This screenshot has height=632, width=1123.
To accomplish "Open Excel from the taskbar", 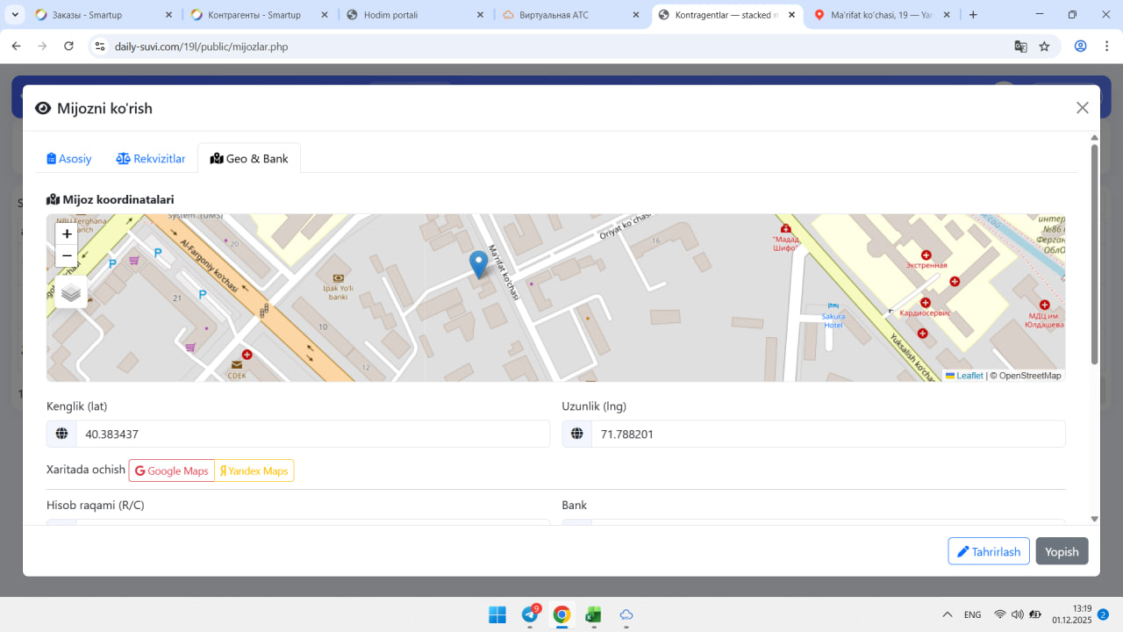I will [594, 614].
